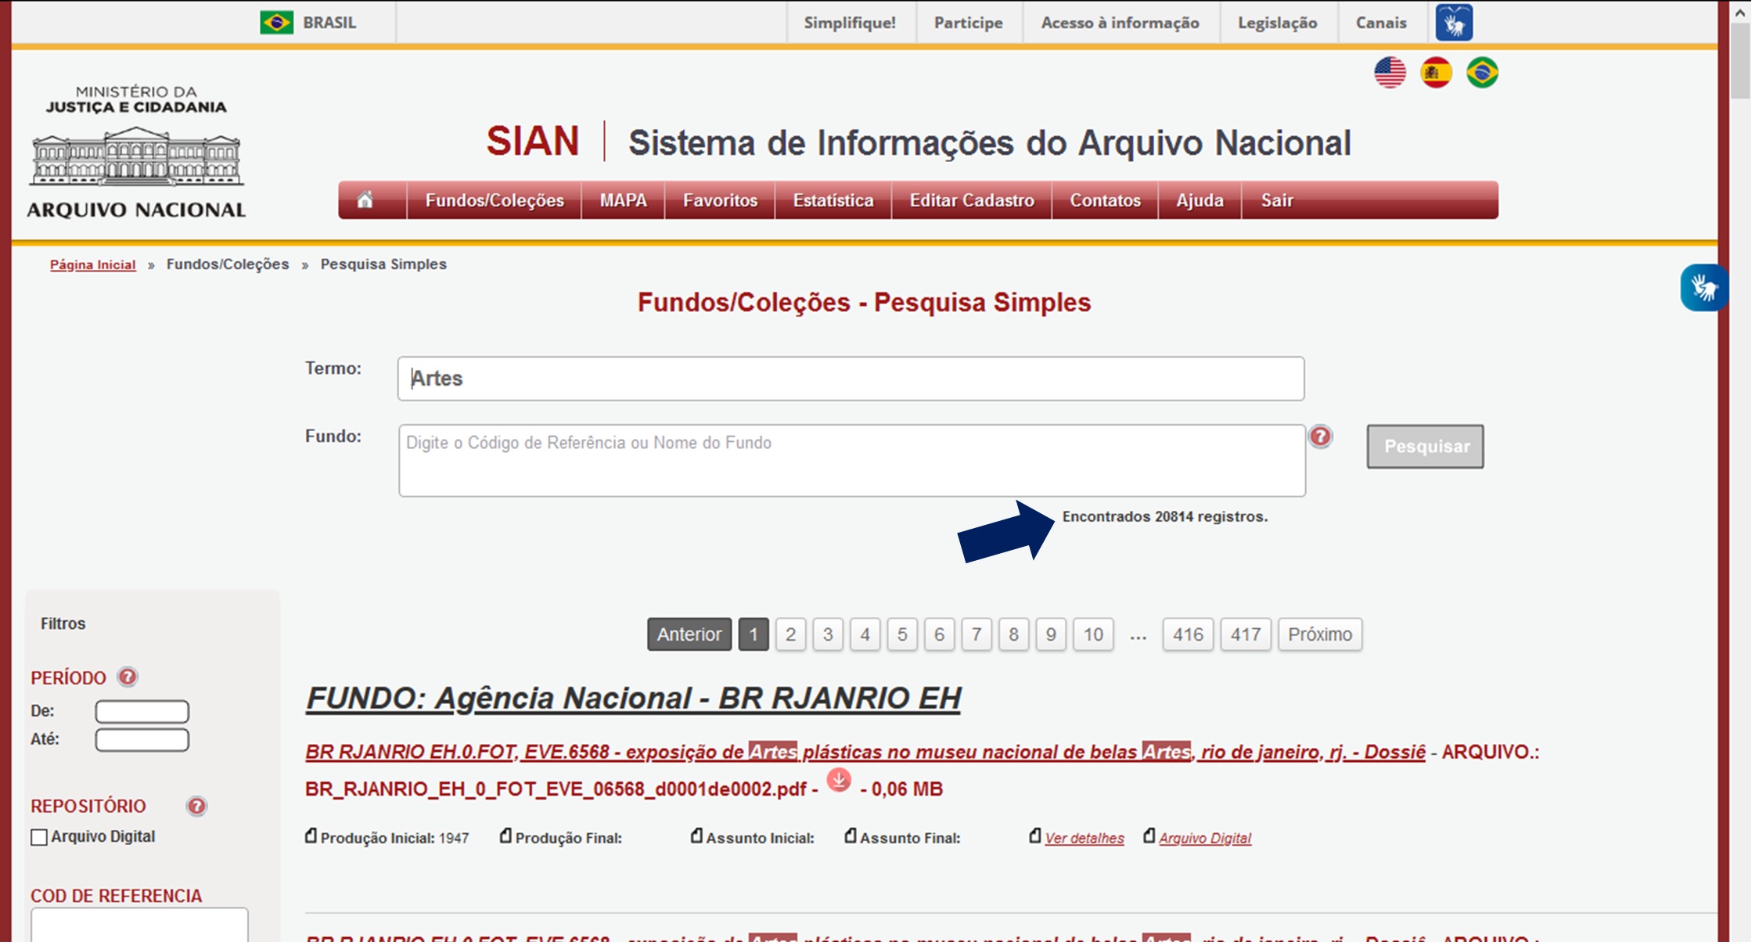The width and height of the screenshot is (1759, 945).
Task: Click the download icon next to the PDF
Action: [x=837, y=786]
